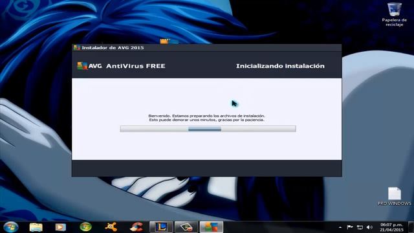Viewport: 414px width, 233px height.
Task: Click the 'Bienvenido. Estamos preparando' message line
Action: [206, 116]
